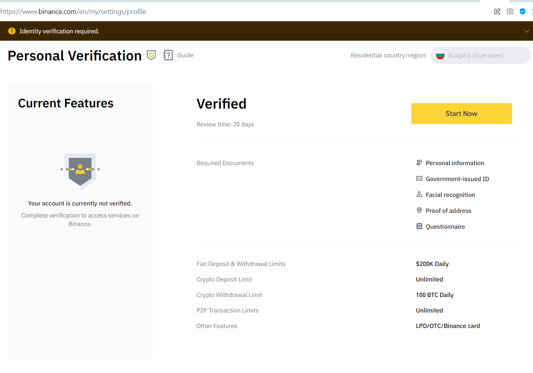Expand the identity verification banner chevron
The width and height of the screenshot is (533, 373).
526,31
